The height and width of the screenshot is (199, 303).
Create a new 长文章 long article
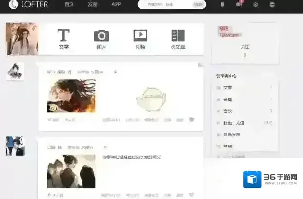[x=178, y=39]
